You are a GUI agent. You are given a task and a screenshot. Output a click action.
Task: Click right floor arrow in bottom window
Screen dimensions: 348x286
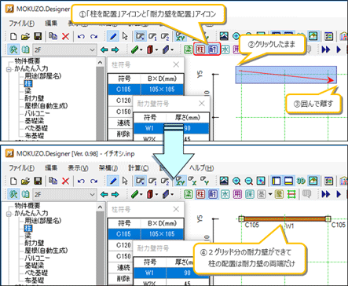115,195
